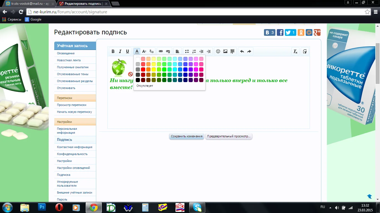Pick the black color swatch
This screenshot has width=380, height=213.
point(138,80)
